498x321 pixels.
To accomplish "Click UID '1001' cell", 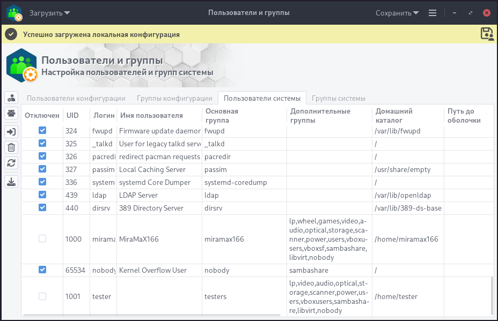I will point(76,296).
